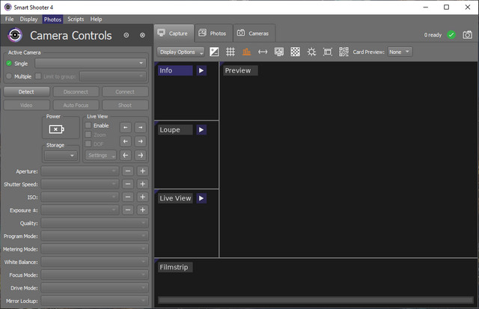Viewport: 479px width, 309px height.
Task: Enable the Live View checkbox
Action: tap(88, 126)
